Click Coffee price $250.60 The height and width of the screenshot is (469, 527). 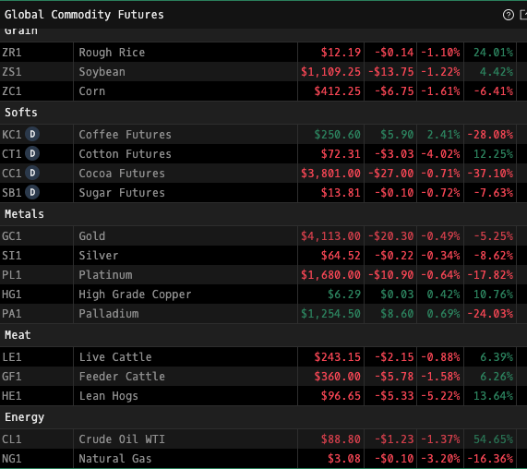(x=337, y=135)
